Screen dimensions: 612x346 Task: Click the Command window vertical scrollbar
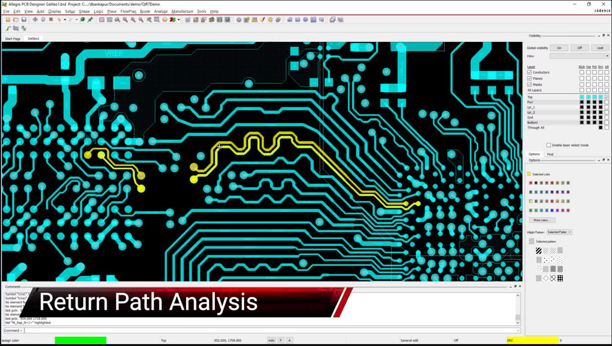518,309
